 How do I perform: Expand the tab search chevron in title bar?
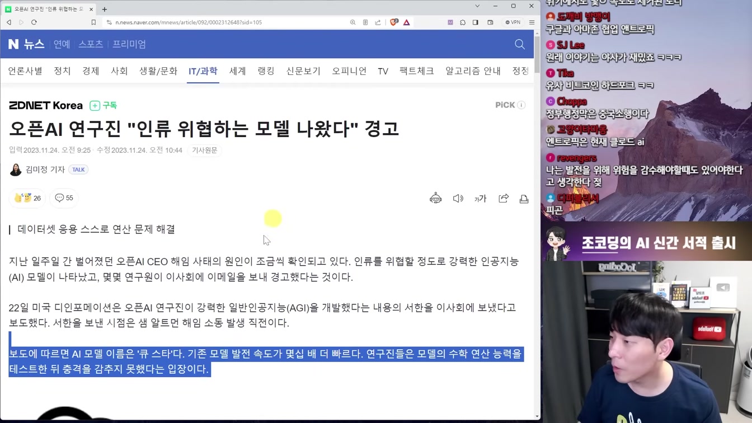(477, 6)
